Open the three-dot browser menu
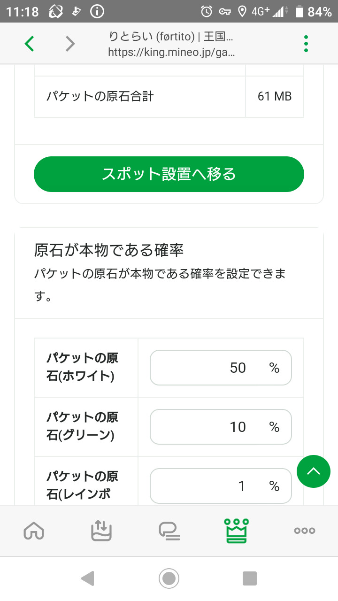Screen dimensions: 338x601 306,44
